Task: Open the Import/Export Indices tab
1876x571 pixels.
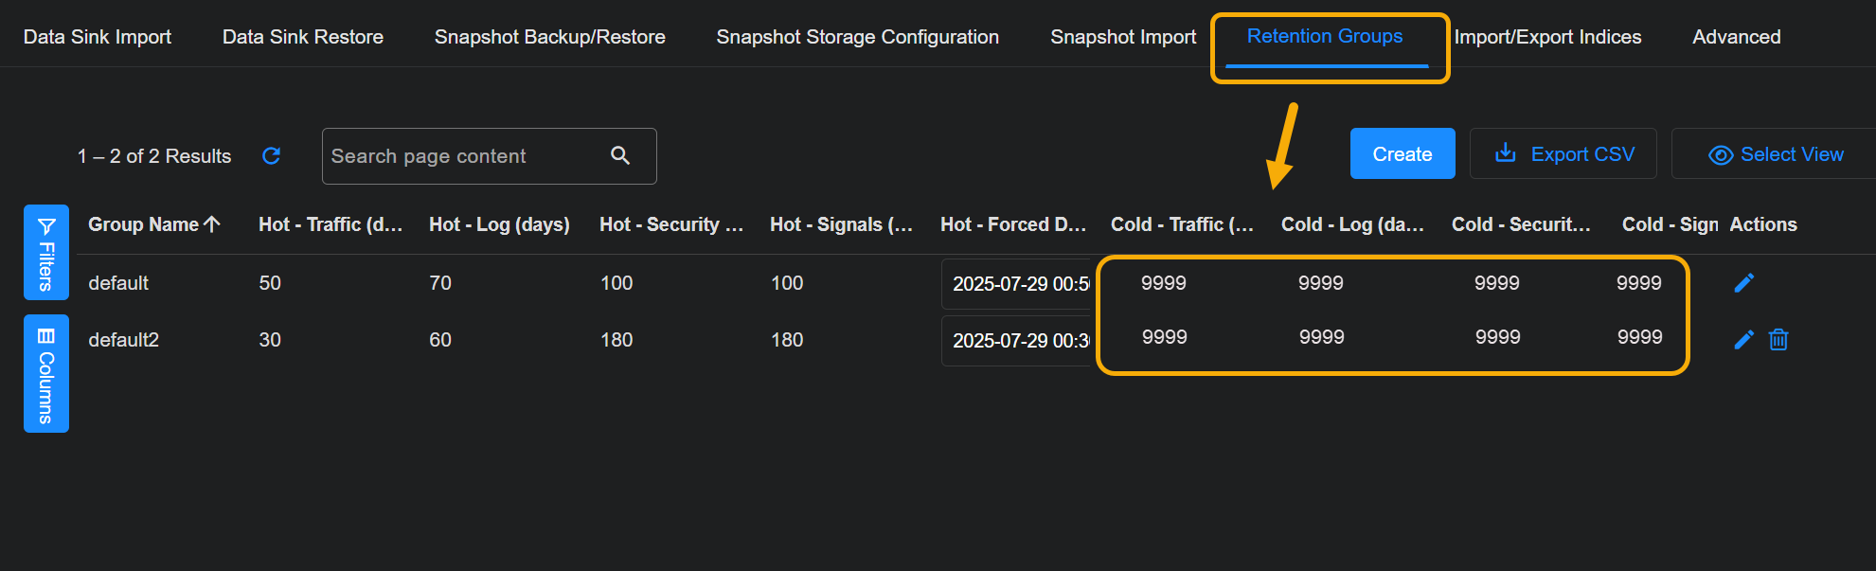Action: pos(1547,37)
